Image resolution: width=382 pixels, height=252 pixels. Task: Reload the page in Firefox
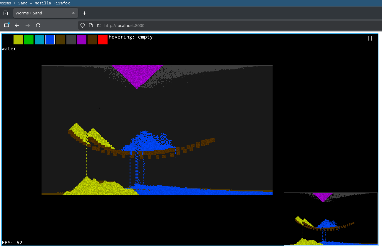38,26
